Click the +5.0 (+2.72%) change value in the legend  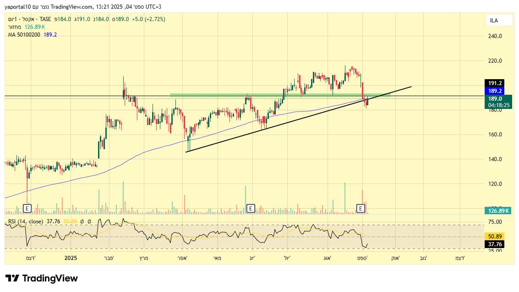click(x=148, y=19)
